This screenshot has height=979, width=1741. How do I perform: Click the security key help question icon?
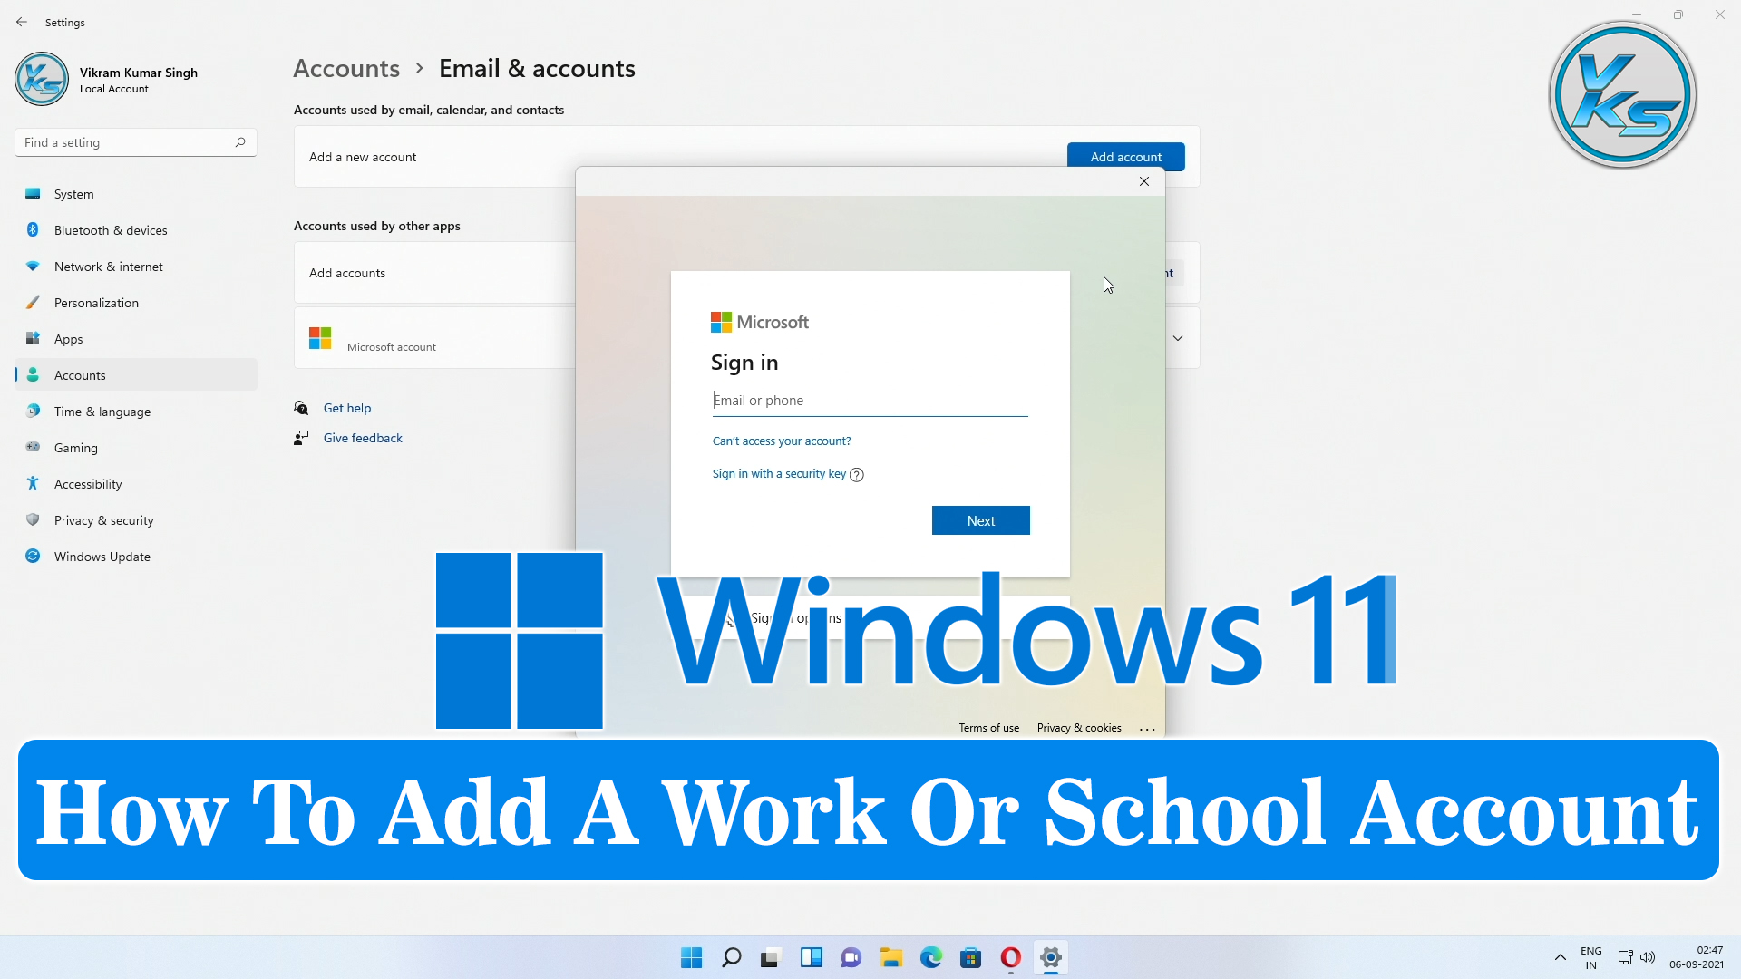coord(857,475)
